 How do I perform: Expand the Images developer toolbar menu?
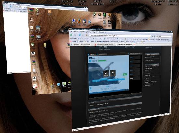pyautogui.click(x=98, y=42)
